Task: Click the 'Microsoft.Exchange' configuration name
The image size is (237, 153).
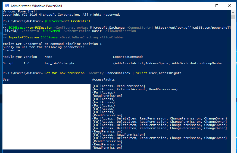Action: pos(107,28)
